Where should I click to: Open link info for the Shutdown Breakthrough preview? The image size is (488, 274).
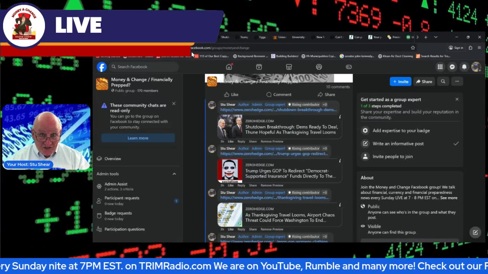click(340, 117)
